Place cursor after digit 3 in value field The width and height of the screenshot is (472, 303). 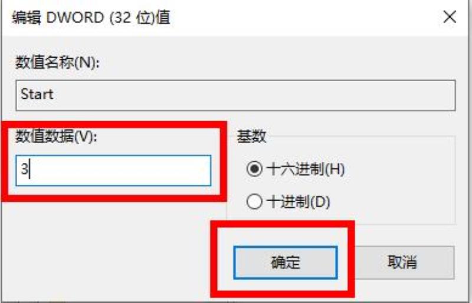pyautogui.click(x=29, y=169)
